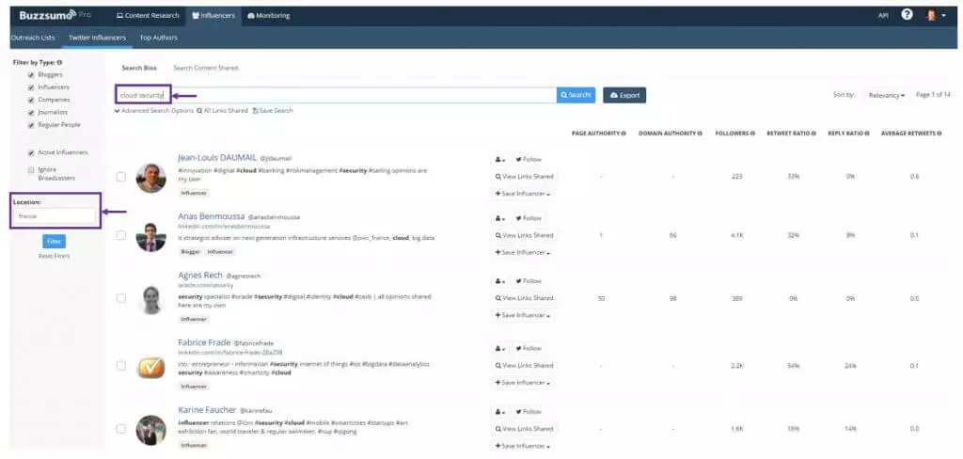
Task: Open person dropdown for Jean-Louis DAUMAIL
Action: point(500,159)
